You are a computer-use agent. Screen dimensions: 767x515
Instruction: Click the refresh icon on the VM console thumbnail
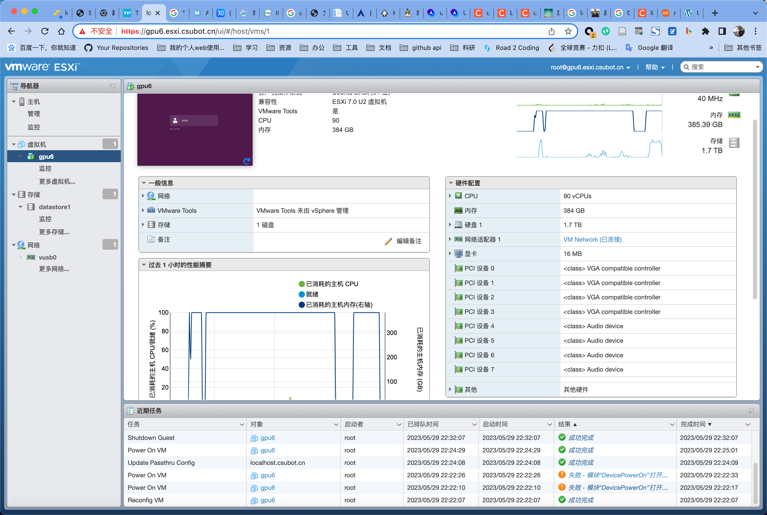pos(246,161)
